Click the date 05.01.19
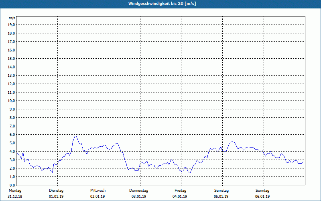Screen dimensions: 321x201 [221, 197]
